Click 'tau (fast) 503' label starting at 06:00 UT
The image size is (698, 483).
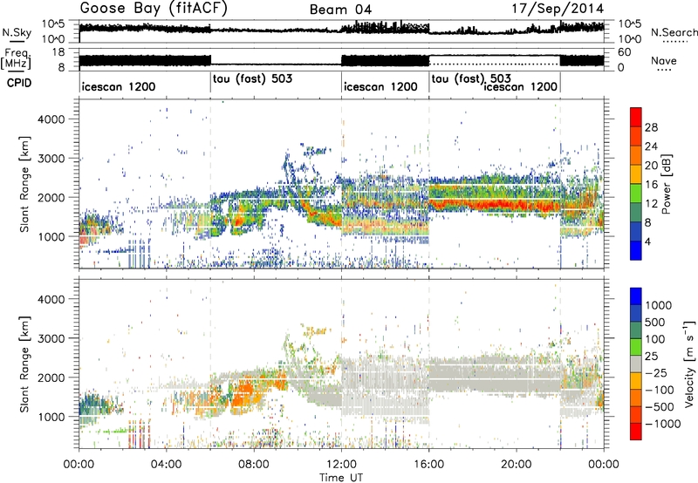coord(252,78)
